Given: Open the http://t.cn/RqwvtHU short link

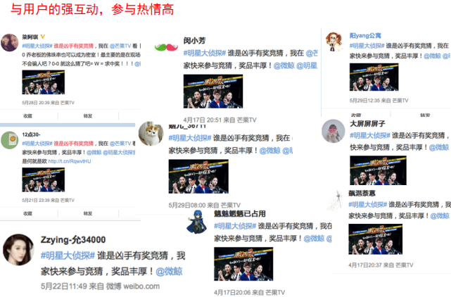Looking at the screenshot, I should point(70,161).
